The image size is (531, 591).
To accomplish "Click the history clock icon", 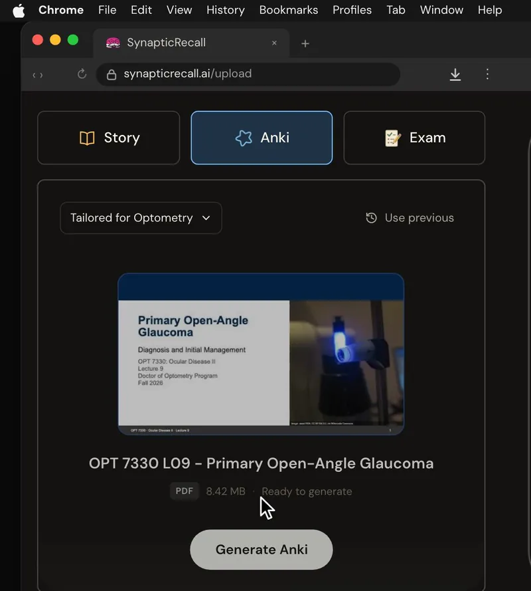I will 372,218.
